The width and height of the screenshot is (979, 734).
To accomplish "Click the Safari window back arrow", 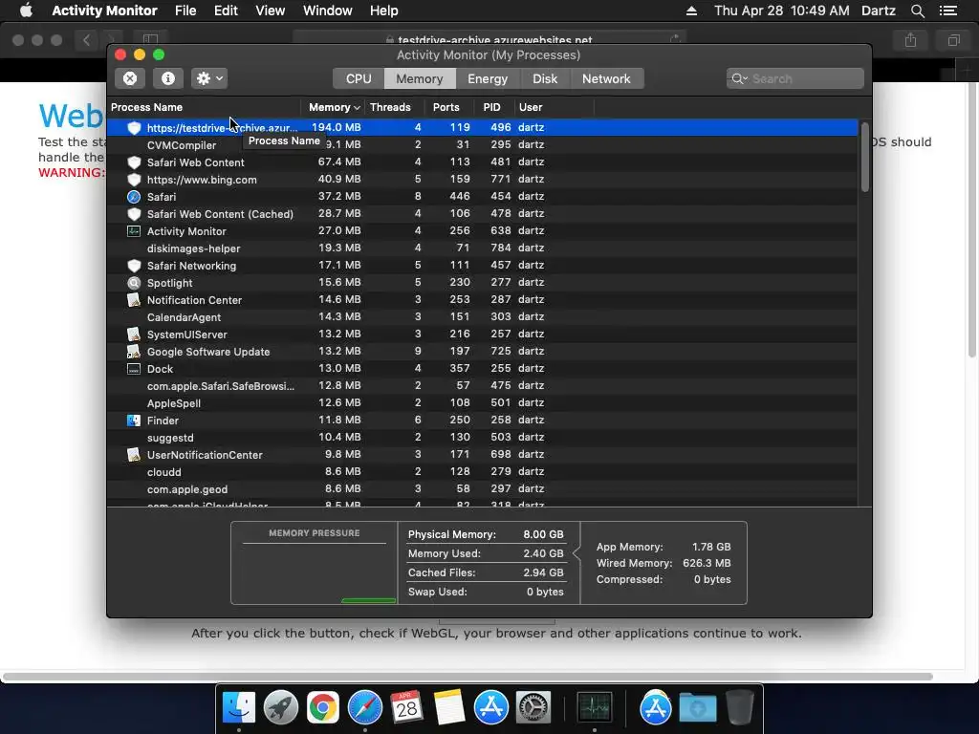I will click(x=86, y=40).
